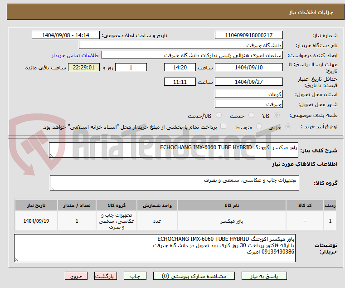The height and width of the screenshot is (288, 345).
Task: Click the ایجاد کننده درخواست label
Action: pos(312,55)
